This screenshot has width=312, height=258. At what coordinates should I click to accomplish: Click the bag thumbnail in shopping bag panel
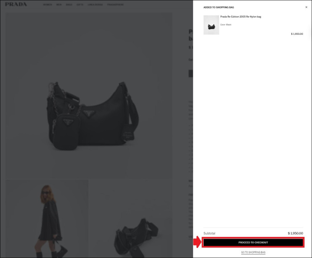[211, 25]
